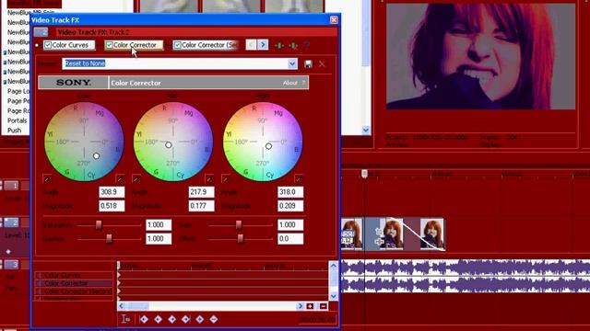Click the Saturation value field
Screen dimensions: 590x331
point(159,224)
